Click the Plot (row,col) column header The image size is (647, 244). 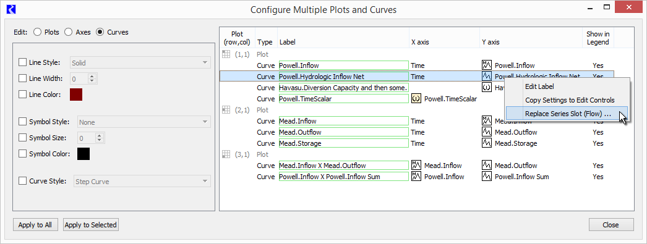pos(238,38)
